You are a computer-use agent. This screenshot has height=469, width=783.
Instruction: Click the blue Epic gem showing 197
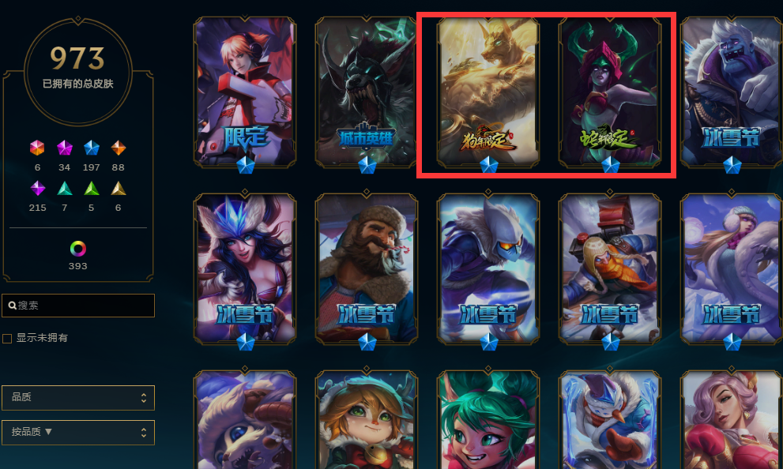(92, 148)
